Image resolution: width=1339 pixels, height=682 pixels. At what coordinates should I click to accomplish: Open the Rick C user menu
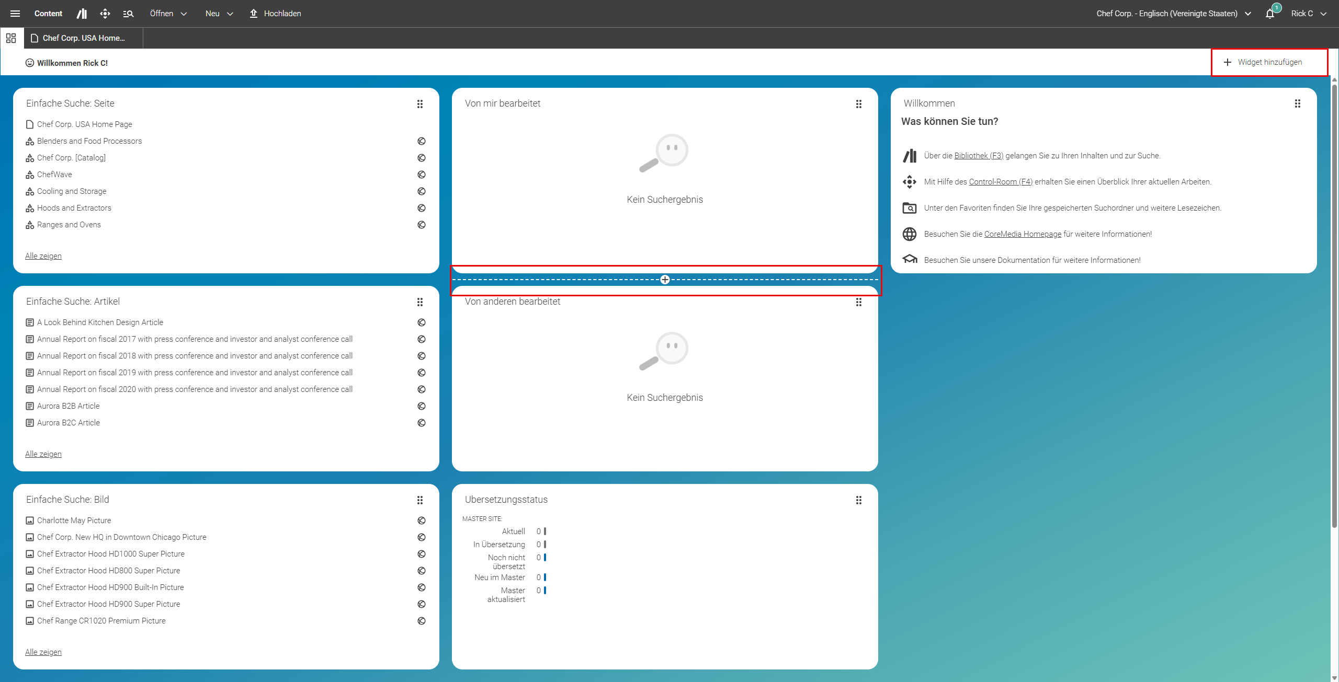1309,14
